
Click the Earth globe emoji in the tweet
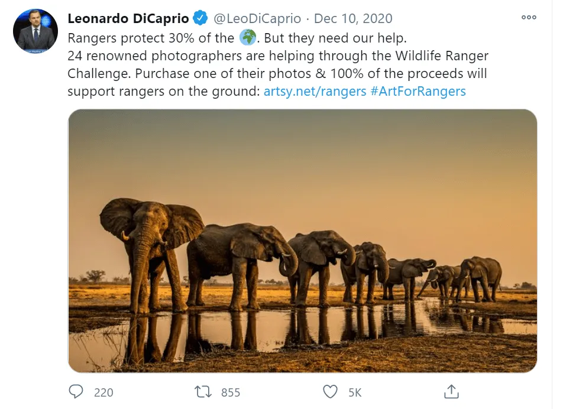[248, 38]
